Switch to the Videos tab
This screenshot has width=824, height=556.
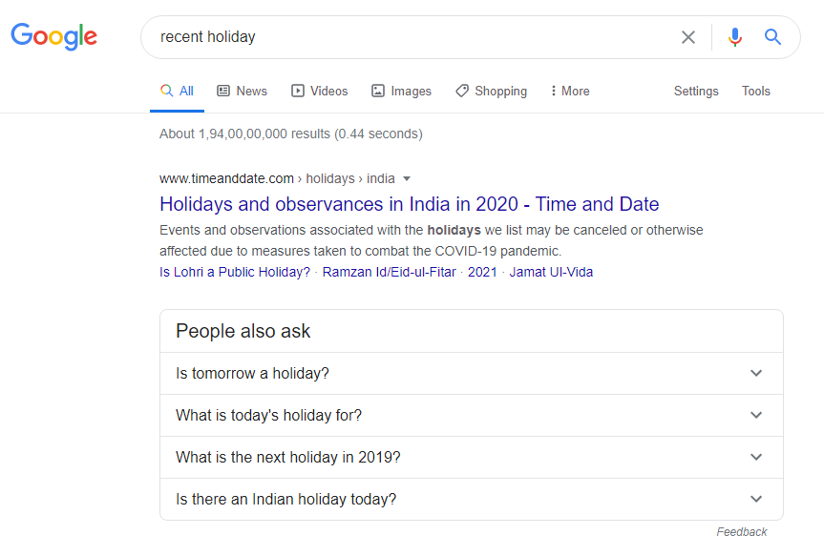click(x=320, y=91)
